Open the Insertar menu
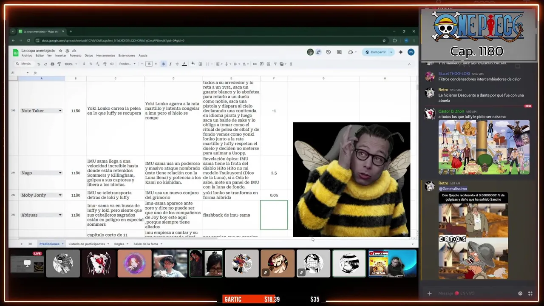544x306 pixels. [61, 56]
